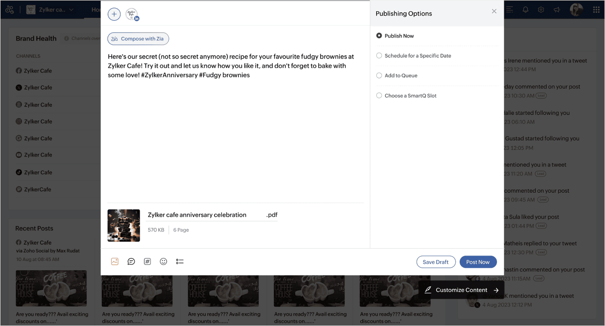The height and width of the screenshot is (326, 605).
Task: Open Compose with Zia
Action: point(138,39)
